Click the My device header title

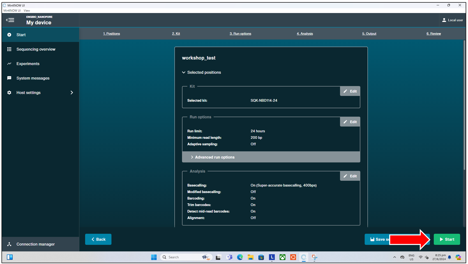pos(39,23)
